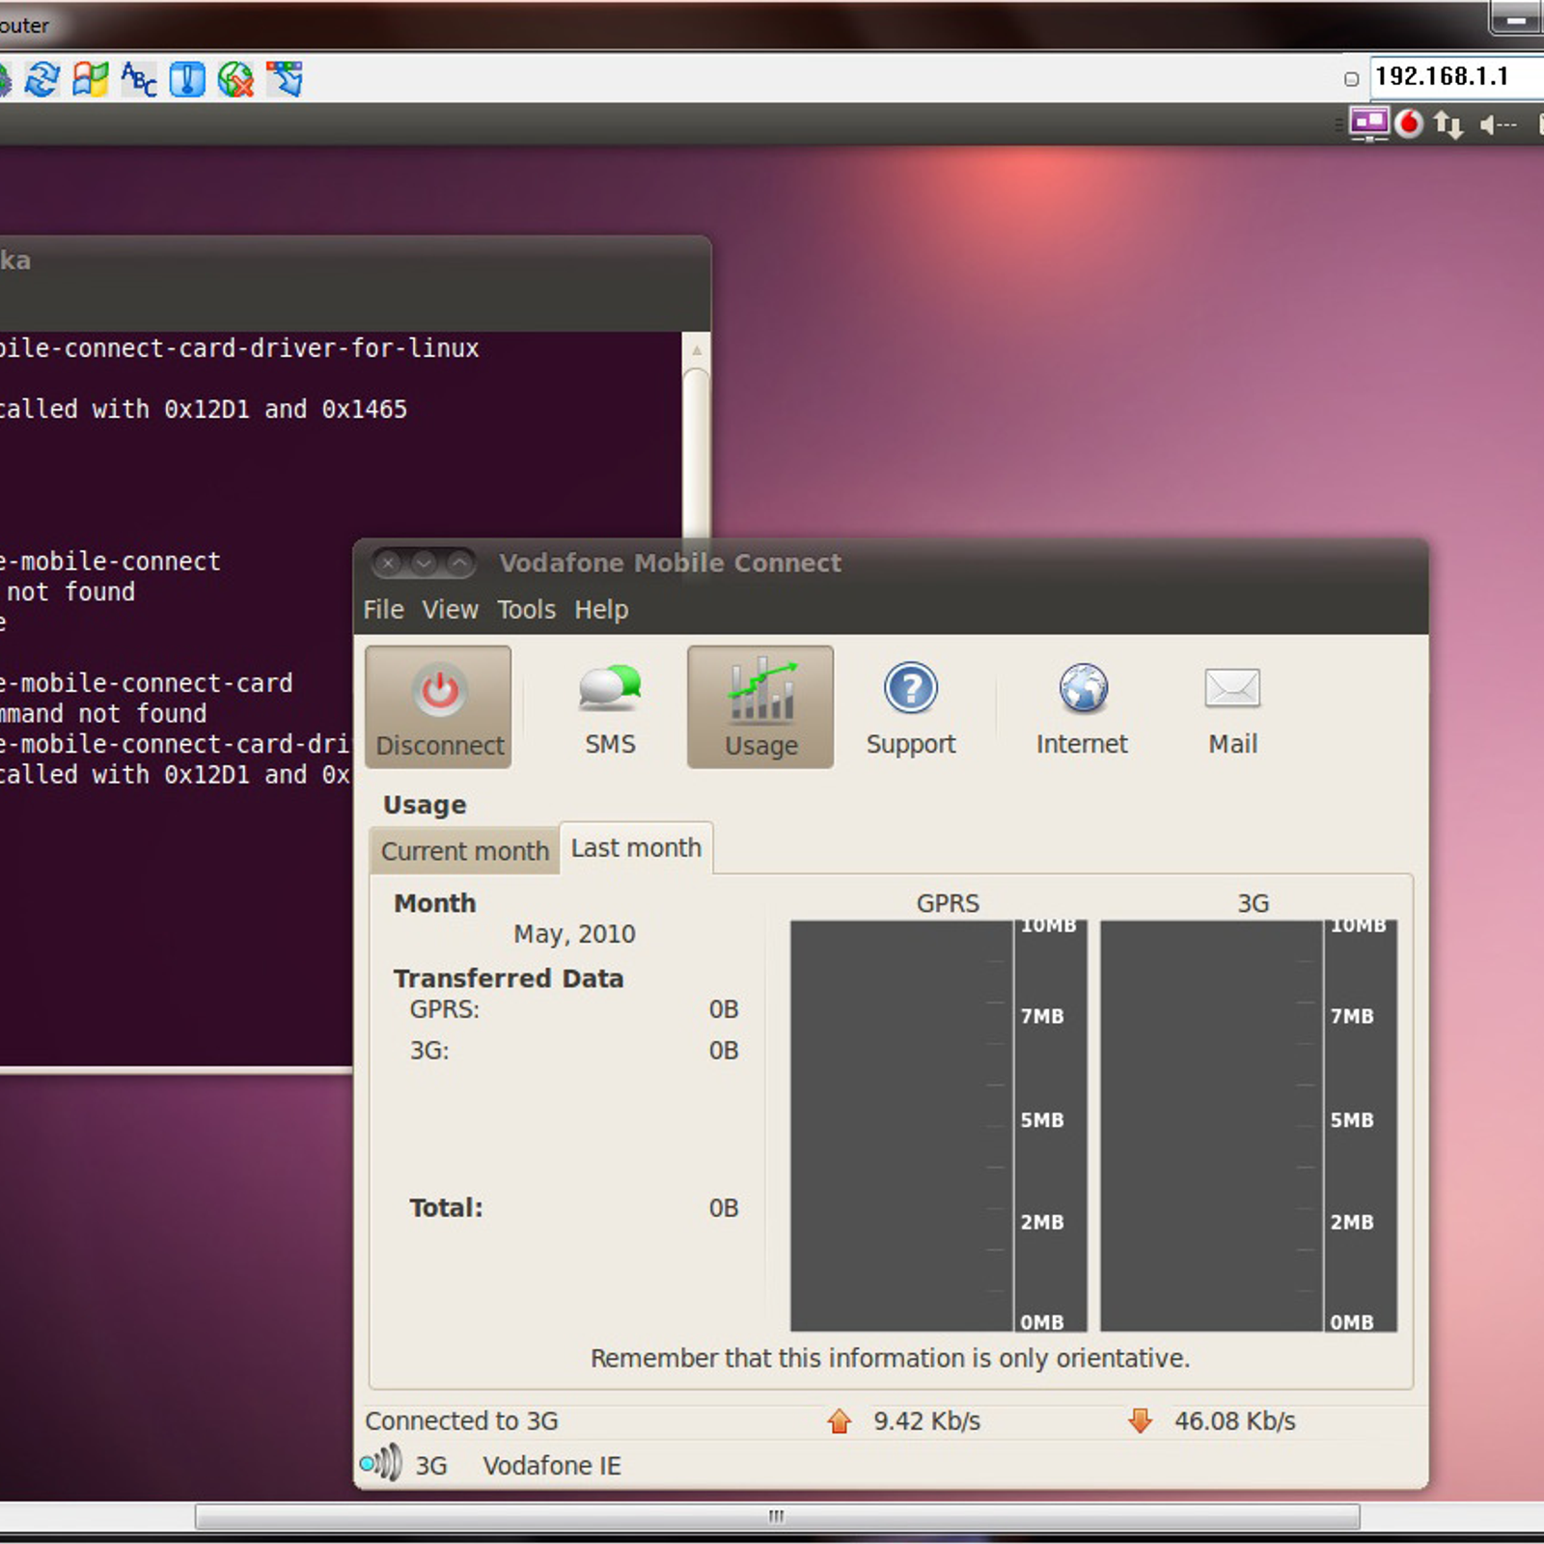This screenshot has height=1544, width=1544.
Task: Click 'Remember that this information is only orientative.'
Action: coord(890,1358)
